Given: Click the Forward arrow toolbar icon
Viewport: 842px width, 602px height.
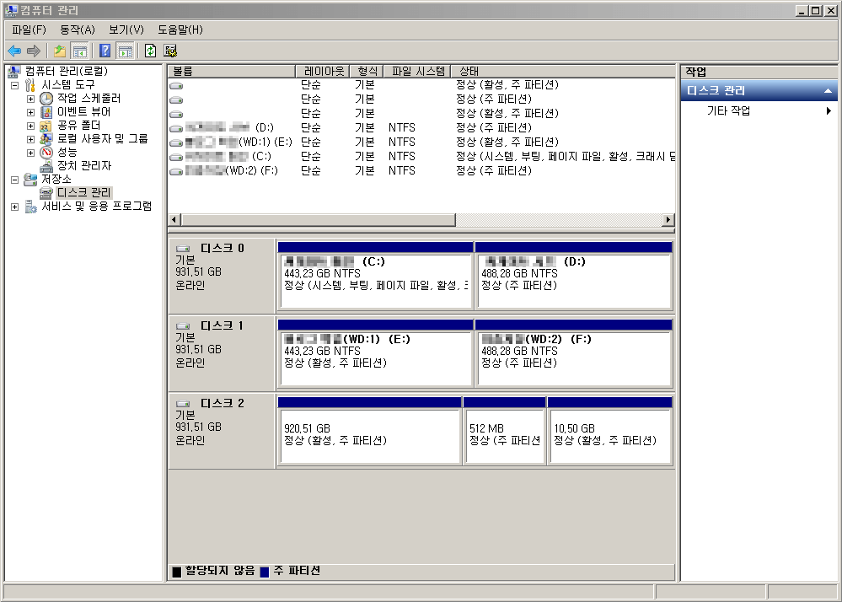Looking at the screenshot, I should coord(34,51).
